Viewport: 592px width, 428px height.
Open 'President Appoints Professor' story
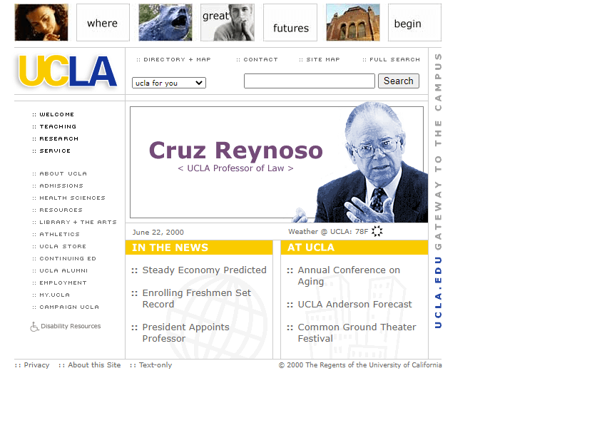(x=185, y=333)
